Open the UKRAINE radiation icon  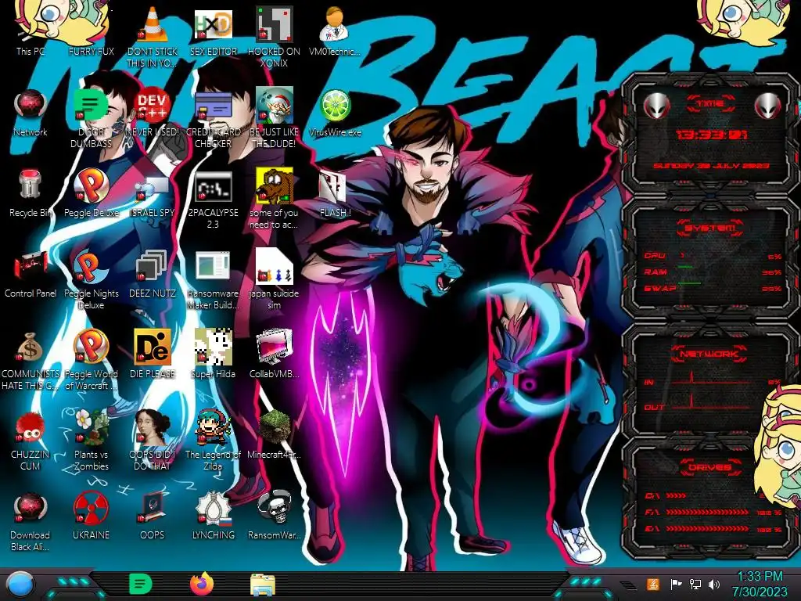pyautogui.click(x=91, y=508)
